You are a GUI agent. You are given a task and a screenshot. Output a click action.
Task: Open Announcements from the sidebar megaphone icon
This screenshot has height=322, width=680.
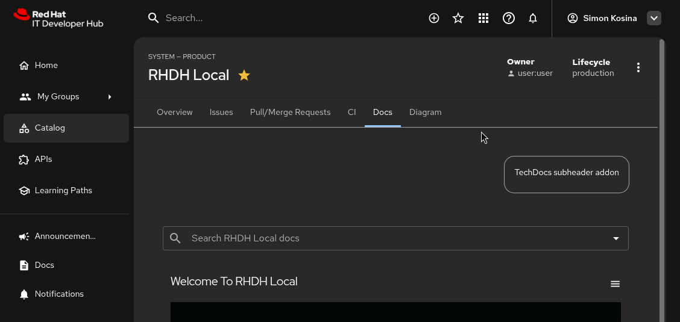point(24,237)
